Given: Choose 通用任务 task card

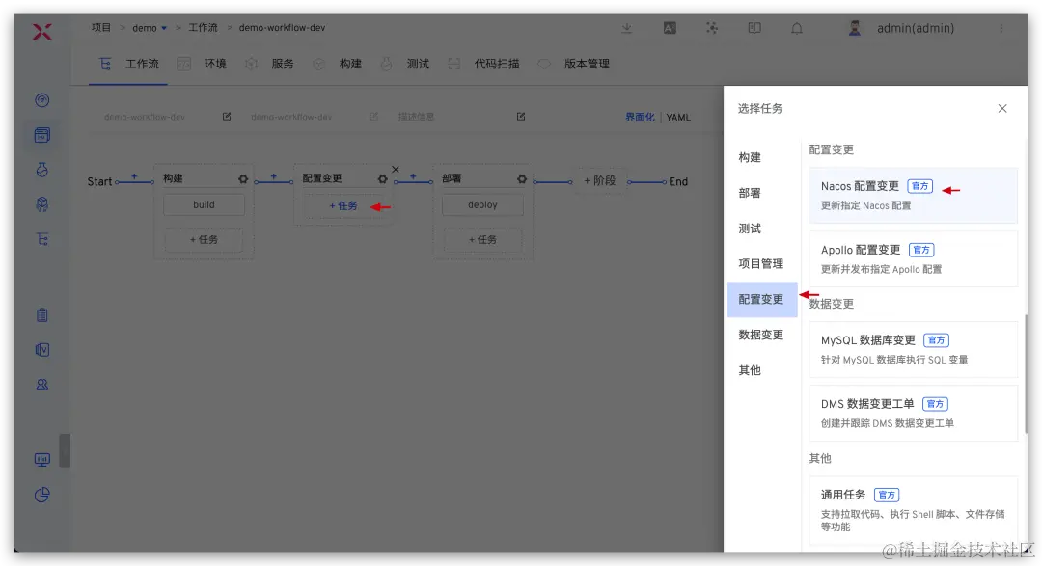Looking at the screenshot, I should (913, 512).
